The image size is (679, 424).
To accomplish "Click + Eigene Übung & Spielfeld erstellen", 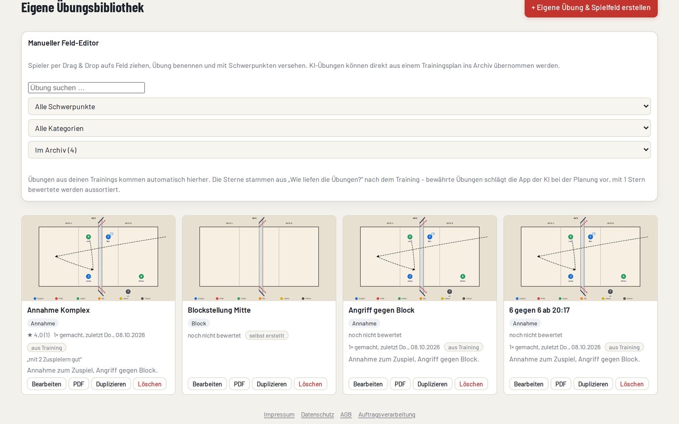I will coord(591,8).
